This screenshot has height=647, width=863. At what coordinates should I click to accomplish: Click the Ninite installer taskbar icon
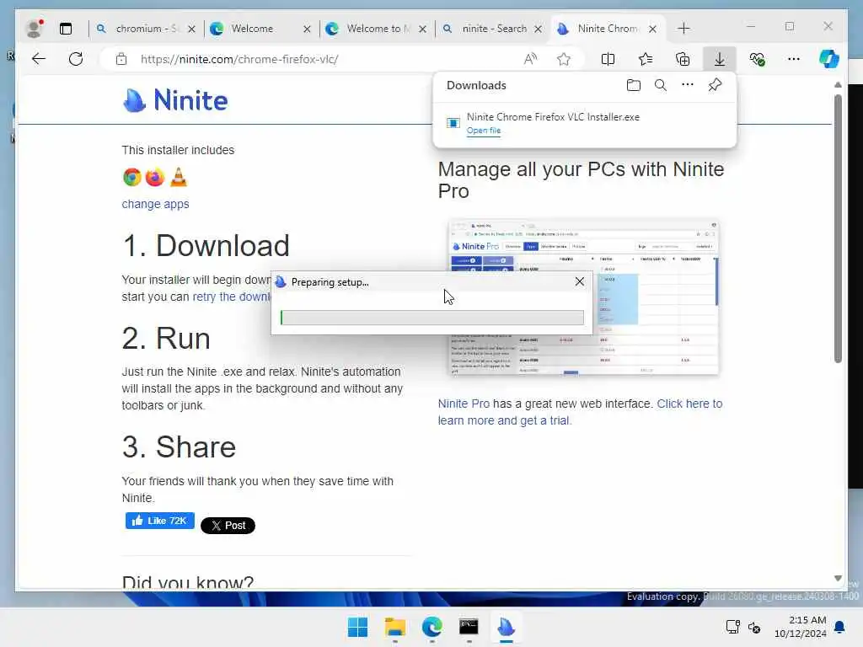coord(506,627)
